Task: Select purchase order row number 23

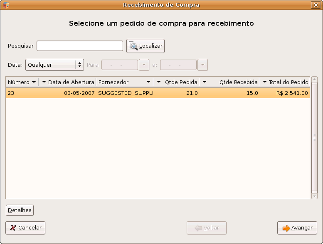Action: coord(157,93)
